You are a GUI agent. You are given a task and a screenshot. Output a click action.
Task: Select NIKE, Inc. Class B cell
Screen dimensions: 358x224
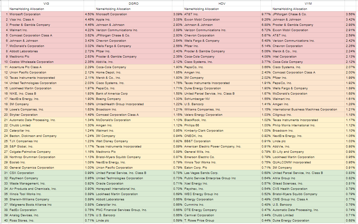(x=46, y=94)
